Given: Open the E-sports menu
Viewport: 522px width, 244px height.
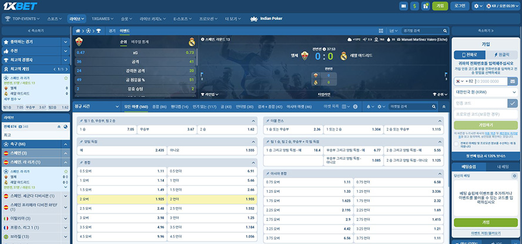Looking at the screenshot, I should [x=182, y=19].
